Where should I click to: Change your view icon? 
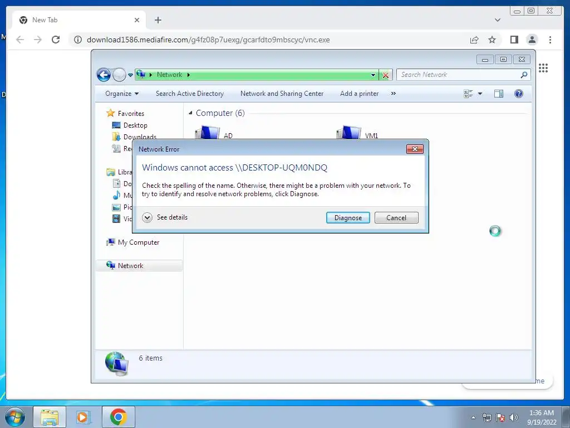(x=468, y=94)
